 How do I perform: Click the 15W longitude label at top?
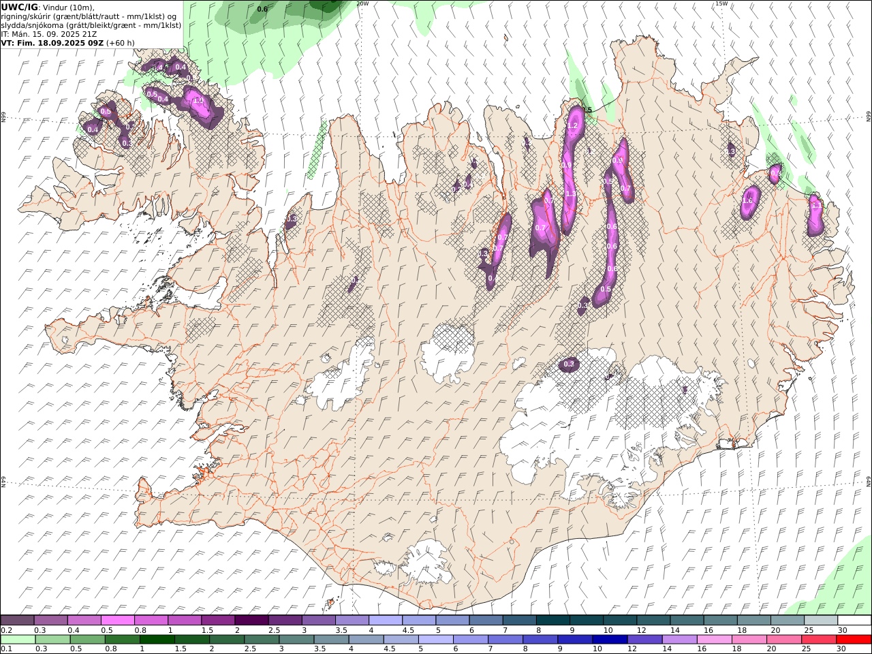tap(721, 3)
